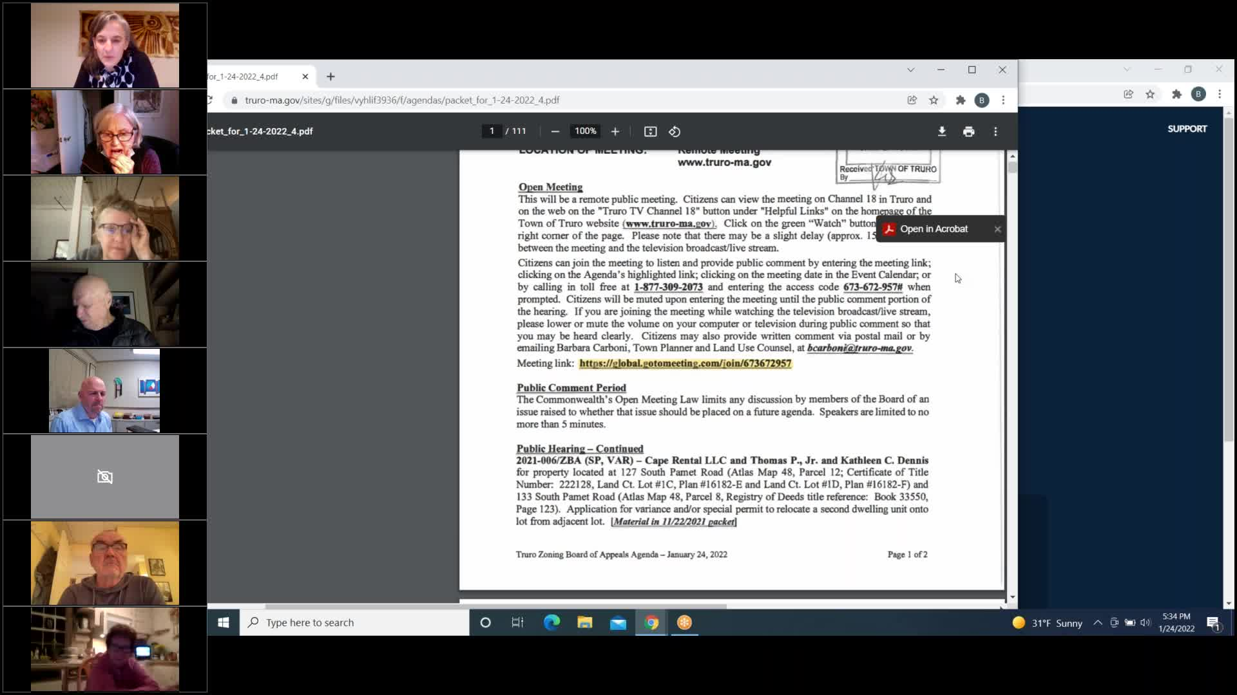Show hidden system tray icons
This screenshot has height=695, width=1237.
pos(1097,622)
